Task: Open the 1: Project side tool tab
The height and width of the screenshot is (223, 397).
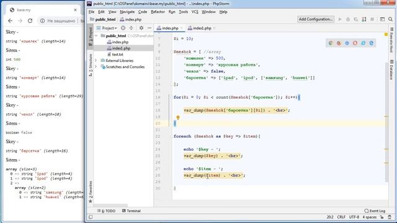Action: coord(91,37)
